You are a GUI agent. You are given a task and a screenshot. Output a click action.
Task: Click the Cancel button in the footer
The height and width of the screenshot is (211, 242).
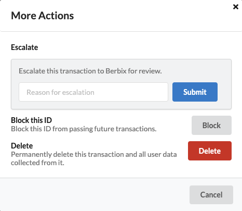point(211,195)
